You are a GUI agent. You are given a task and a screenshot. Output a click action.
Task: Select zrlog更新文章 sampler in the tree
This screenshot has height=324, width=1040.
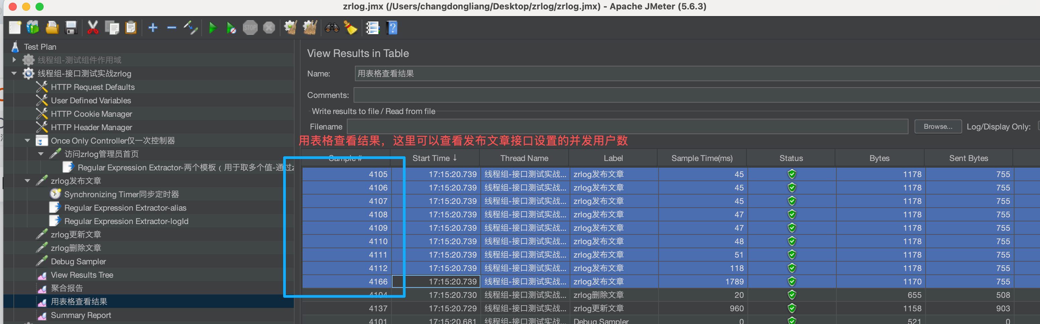coord(76,234)
